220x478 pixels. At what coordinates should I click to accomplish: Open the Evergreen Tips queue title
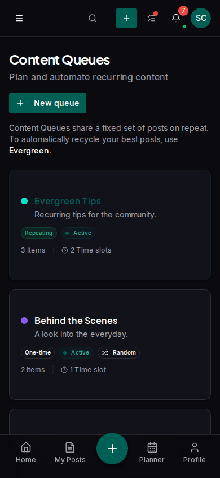pyautogui.click(x=68, y=201)
